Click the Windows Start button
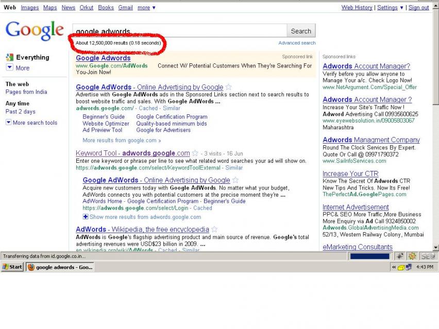The image size is (439, 329). click(x=12, y=267)
